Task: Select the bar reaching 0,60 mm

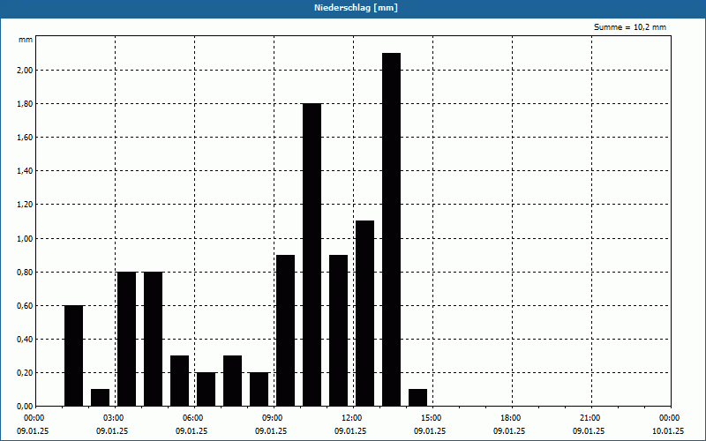Action: (x=74, y=356)
